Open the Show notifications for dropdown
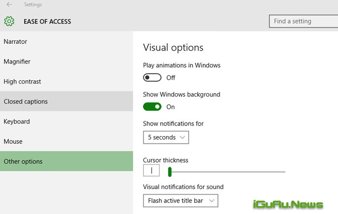This screenshot has height=214, width=338. click(x=166, y=138)
